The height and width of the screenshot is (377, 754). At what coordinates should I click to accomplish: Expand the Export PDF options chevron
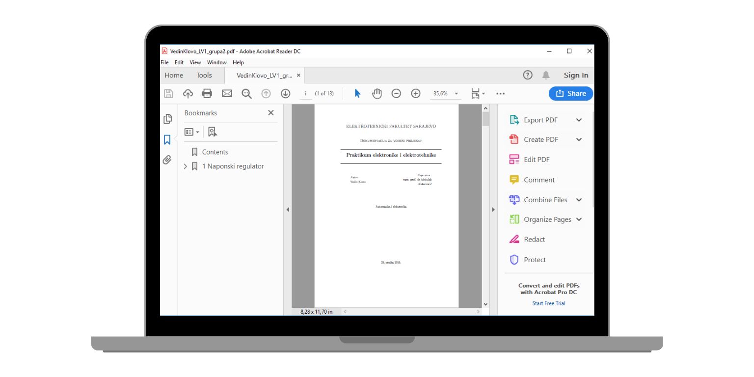click(579, 120)
